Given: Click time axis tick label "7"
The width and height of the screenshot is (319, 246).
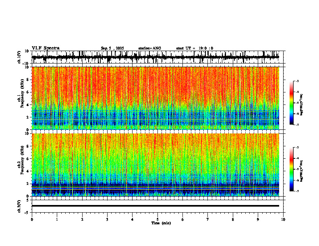Looking at the screenshot, I should [x=208, y=219].
